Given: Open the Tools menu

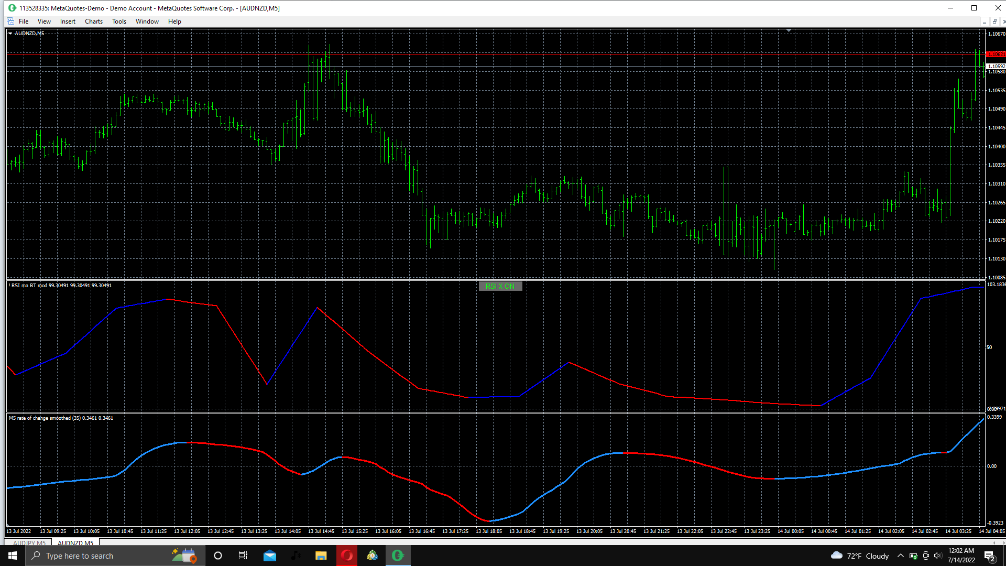Looking at the screenshot, I should point(119,21).
